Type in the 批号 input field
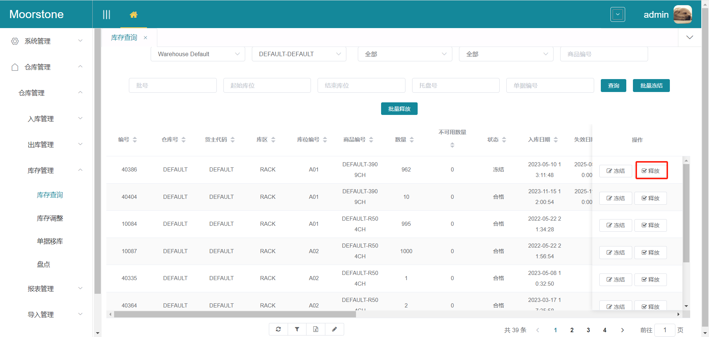Viewport: 709px width, 337px height. click(x=173, y=85)
